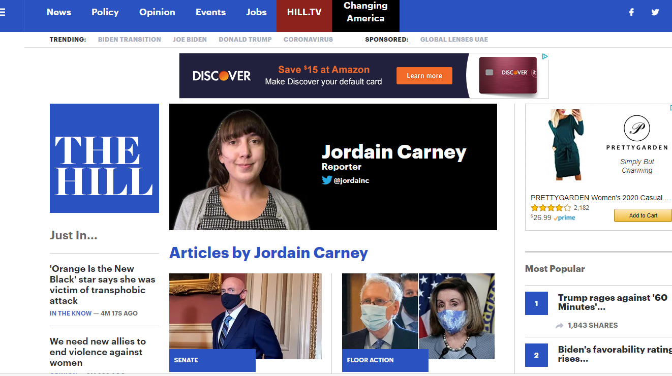
Task: Click the Just In heading
Action: point(73,235)
